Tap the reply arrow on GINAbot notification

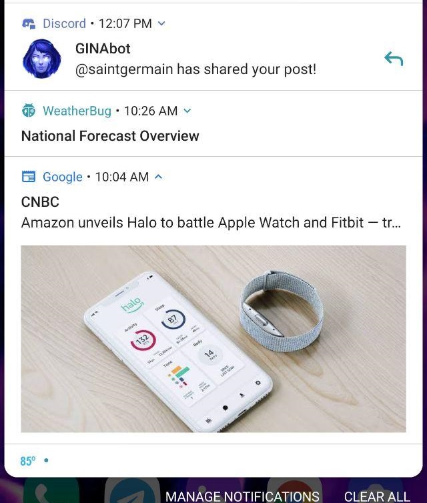coord(394,59)
